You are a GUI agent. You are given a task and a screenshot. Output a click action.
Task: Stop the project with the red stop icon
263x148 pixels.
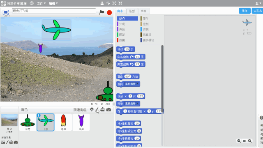click(x=109, y=12)
